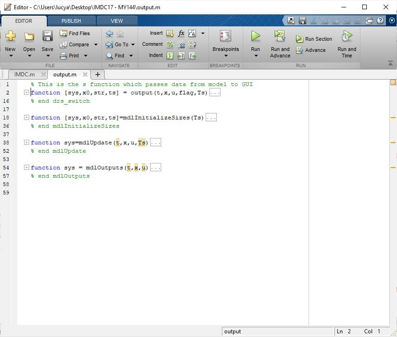397x337 pixels.
Task: Open a file with the folder icon
Action: 29,37
